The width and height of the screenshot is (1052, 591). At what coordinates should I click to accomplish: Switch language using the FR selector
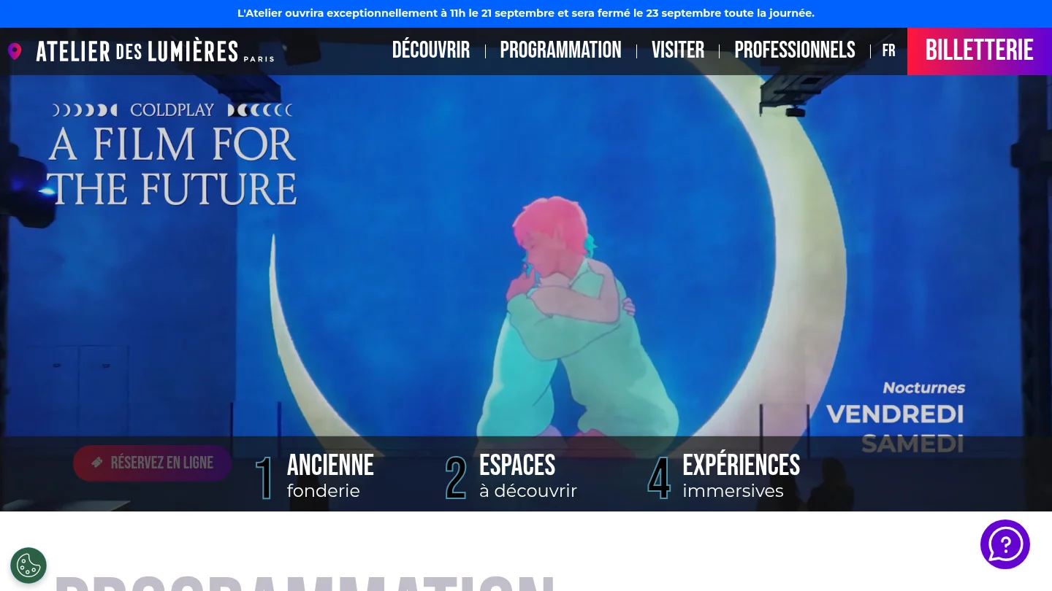coord(888,50)
